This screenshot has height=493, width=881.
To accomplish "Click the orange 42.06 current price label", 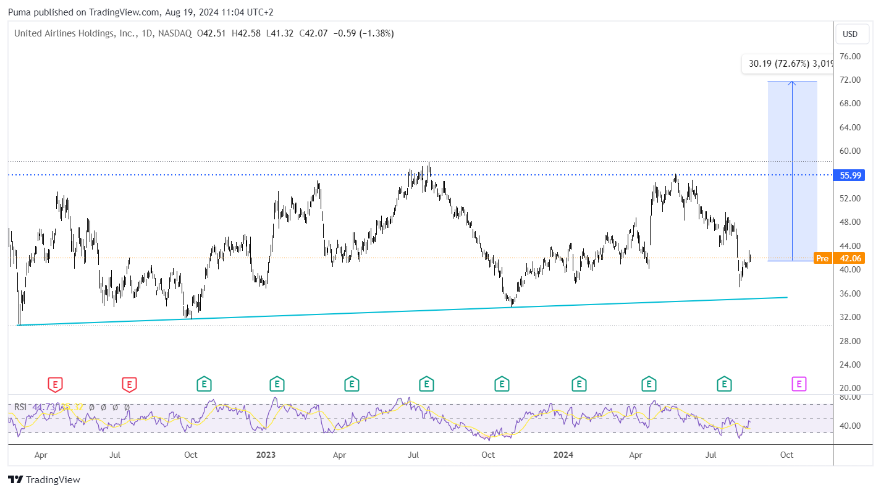I will pos(850,259).
